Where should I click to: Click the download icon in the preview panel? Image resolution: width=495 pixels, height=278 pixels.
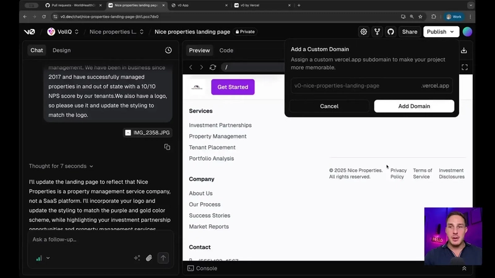pos(463,51)
